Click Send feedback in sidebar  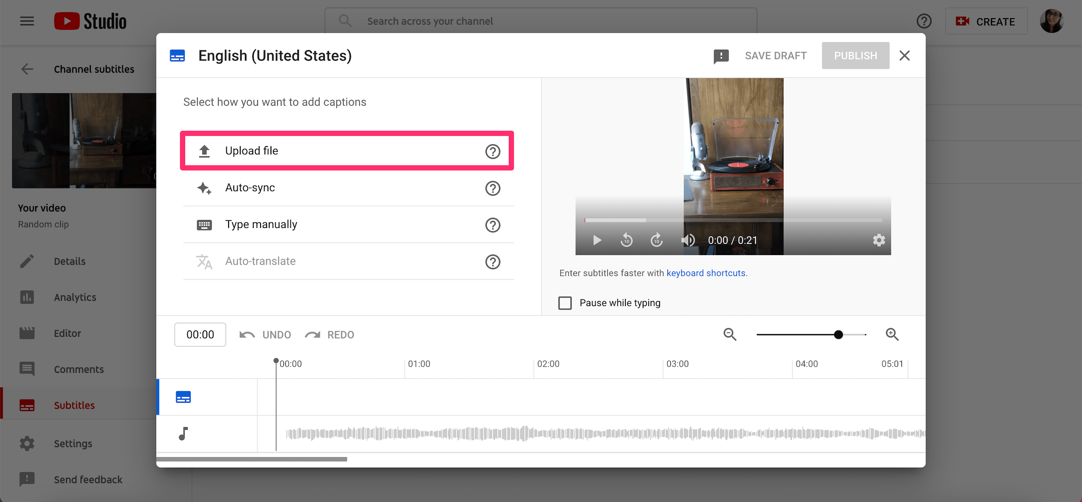[x=88, y=480]
